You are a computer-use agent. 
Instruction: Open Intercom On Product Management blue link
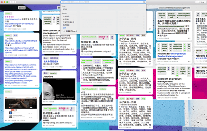171,55
